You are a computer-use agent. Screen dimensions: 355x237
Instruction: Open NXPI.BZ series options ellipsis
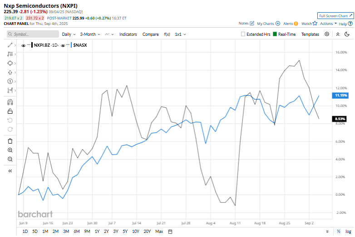(x=29, y=45)
